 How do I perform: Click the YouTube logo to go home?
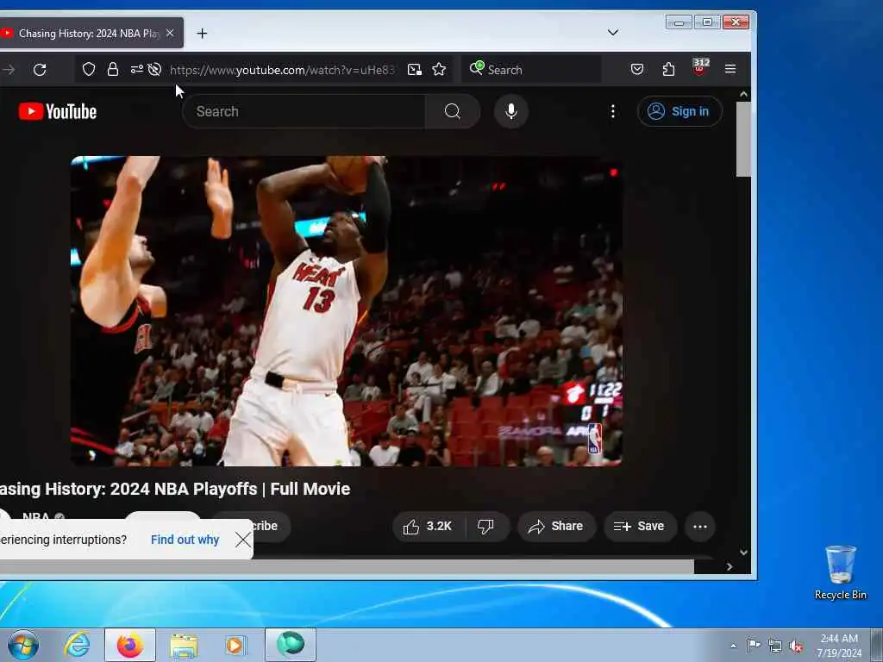click(58, 111)
